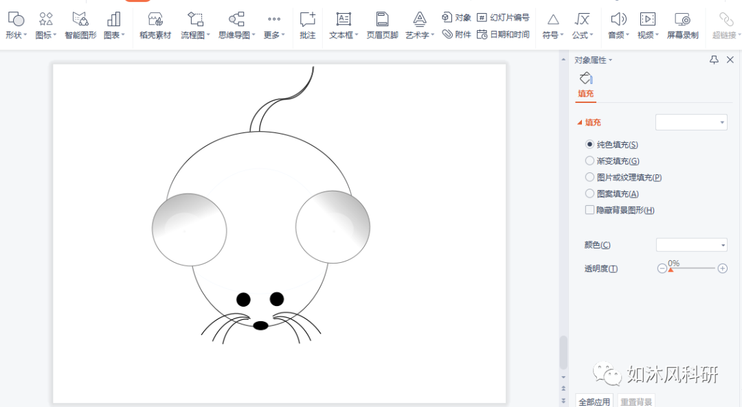Select 渐变填充 gradient fill option
742x407 pixels.
click(612, 161)
